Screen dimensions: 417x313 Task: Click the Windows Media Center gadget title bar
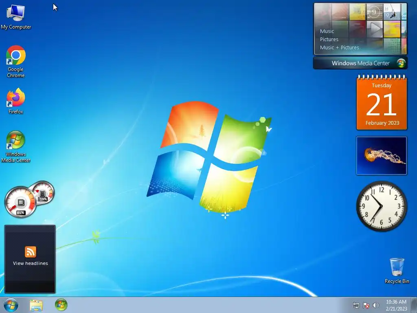pos(360,63)
